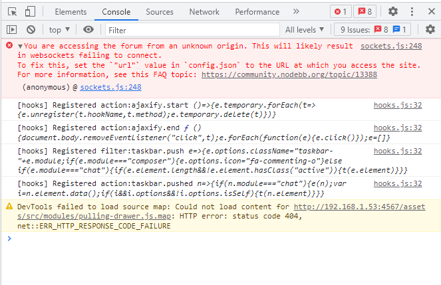Open the All levels log dropdown

click(305, 30)
